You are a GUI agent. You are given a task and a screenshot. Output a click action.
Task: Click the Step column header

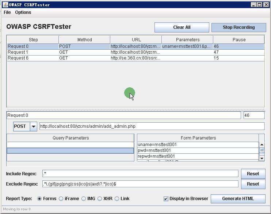(x=33, y=40)
